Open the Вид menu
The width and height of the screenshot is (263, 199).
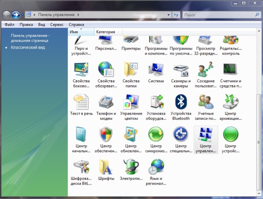pyautogui.click(x=42, y=24)
